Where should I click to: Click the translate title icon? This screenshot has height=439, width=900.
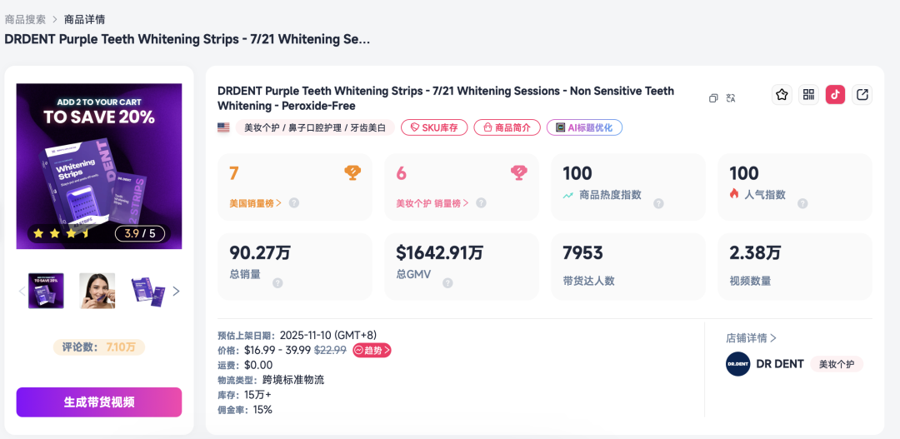731,98
